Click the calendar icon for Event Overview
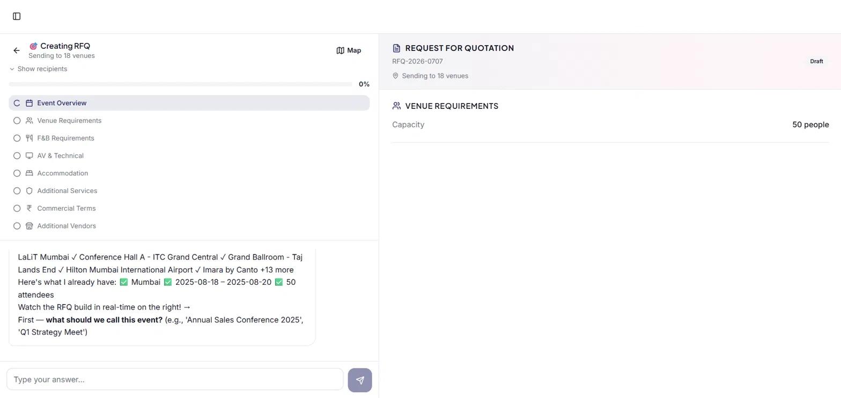The width and height of the screenshot is (841, 398). (29, 103)
